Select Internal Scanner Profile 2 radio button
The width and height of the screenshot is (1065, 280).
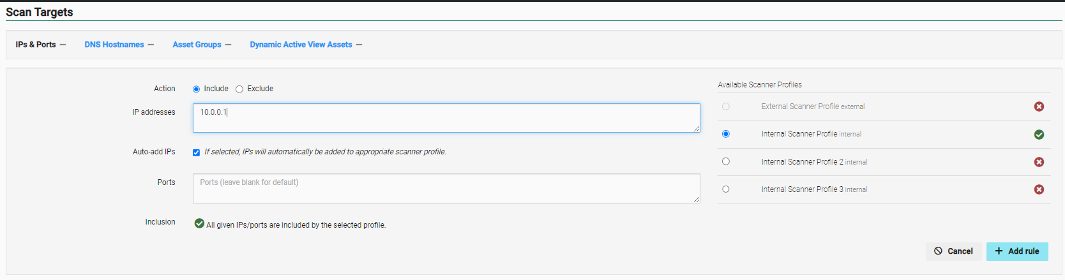tap(725, 161)
